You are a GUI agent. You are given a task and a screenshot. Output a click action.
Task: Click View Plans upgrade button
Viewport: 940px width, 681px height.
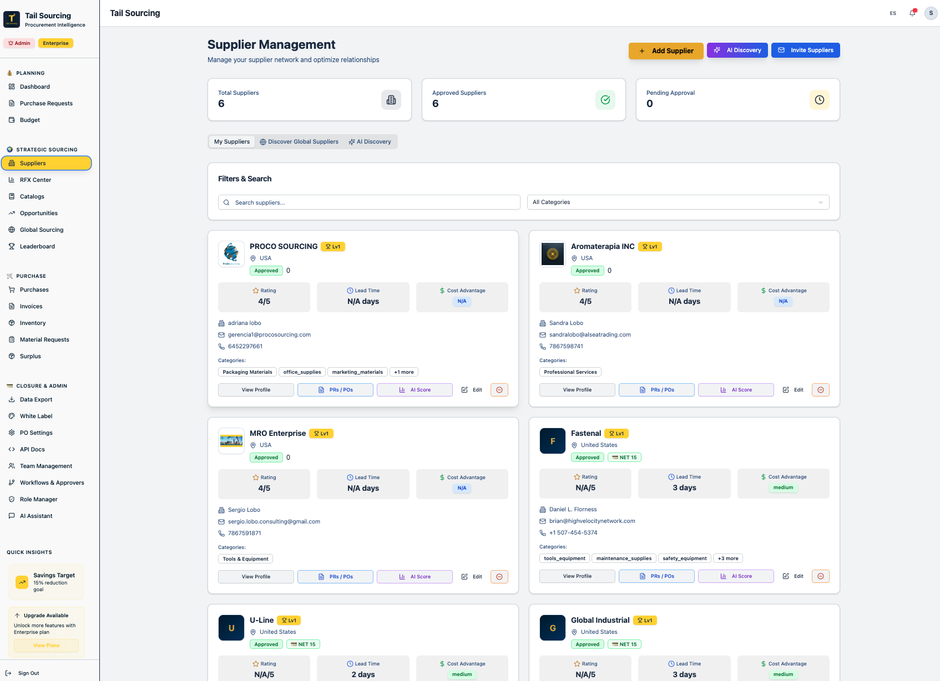coord(46,646)
